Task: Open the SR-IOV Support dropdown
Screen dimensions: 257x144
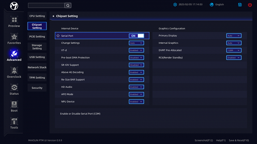Action: pos(136,65)
